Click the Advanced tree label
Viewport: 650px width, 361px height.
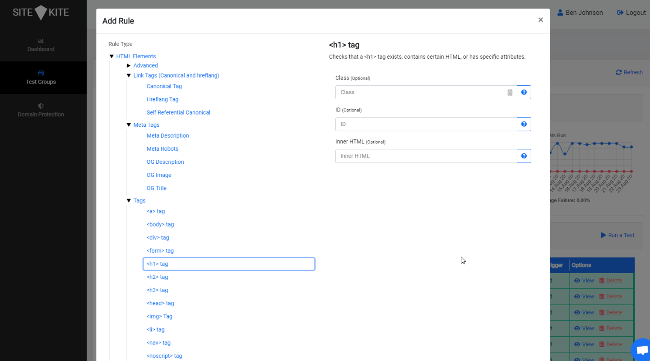click(145, 65)
